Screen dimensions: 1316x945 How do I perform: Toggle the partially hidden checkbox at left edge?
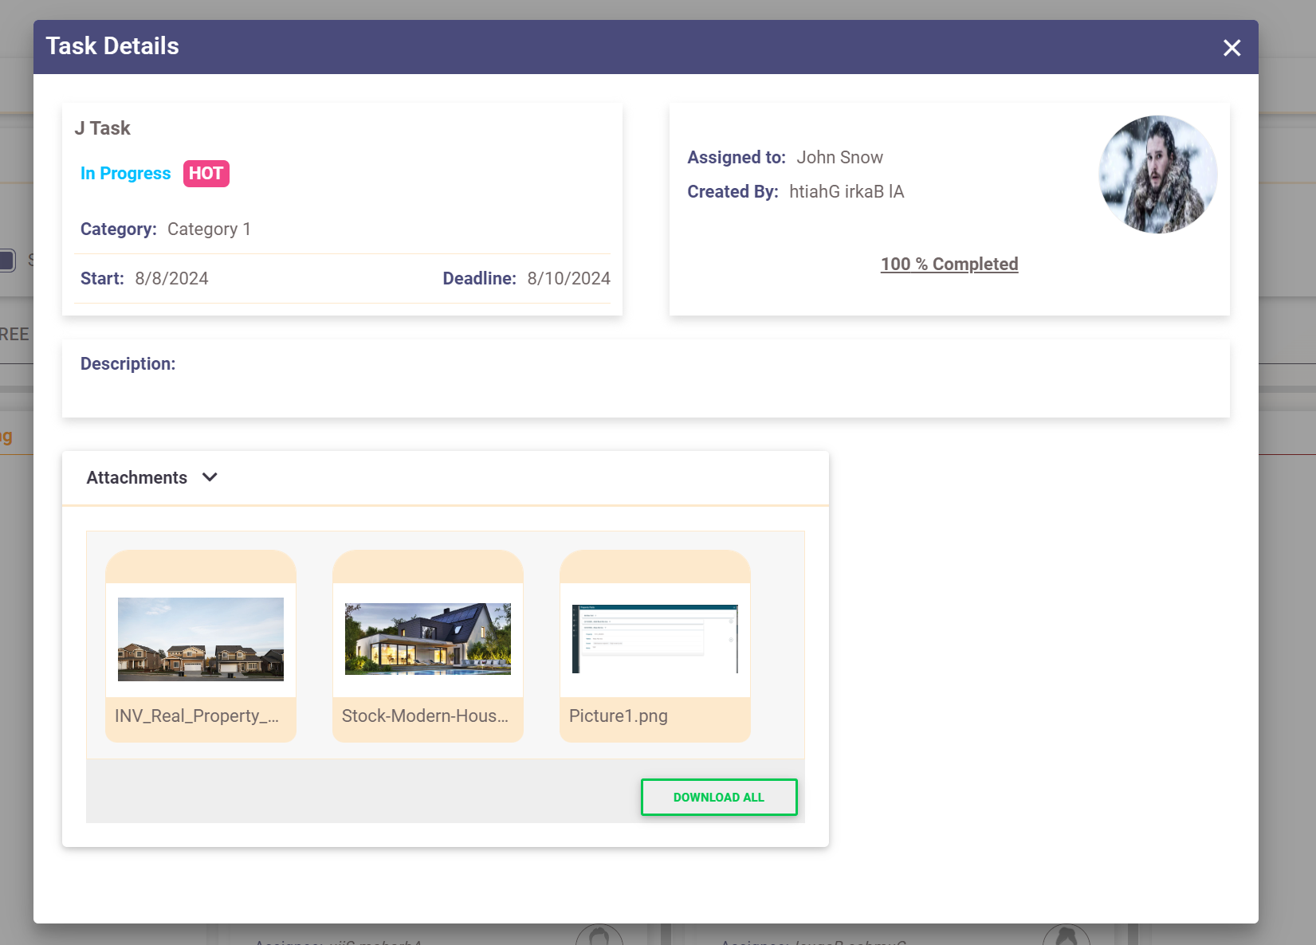(x=7, y=261)
